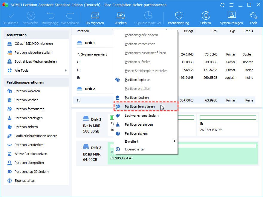Screen dimensions: 263x197
Task: Click Partition sichern in the sidebar
Action: pyautogui.click(x=36, y=127)
